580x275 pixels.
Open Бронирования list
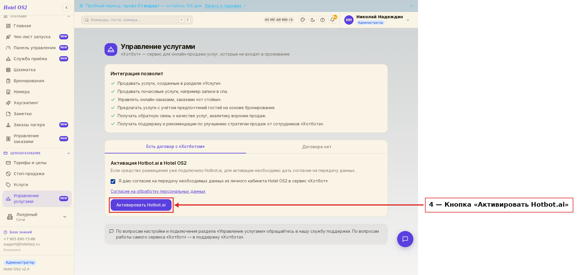tap(37, 81)
